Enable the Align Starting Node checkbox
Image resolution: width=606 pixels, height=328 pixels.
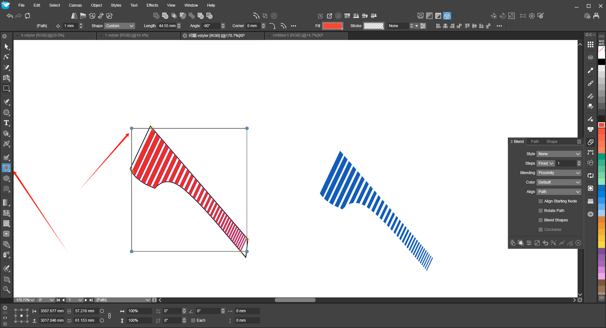click(541, 201)
